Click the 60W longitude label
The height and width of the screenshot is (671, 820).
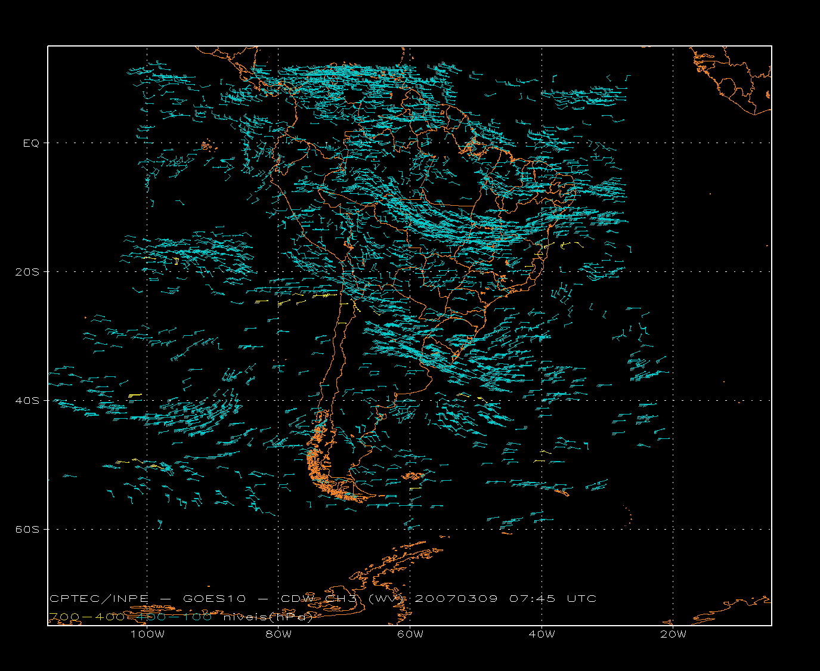point(410,635)
